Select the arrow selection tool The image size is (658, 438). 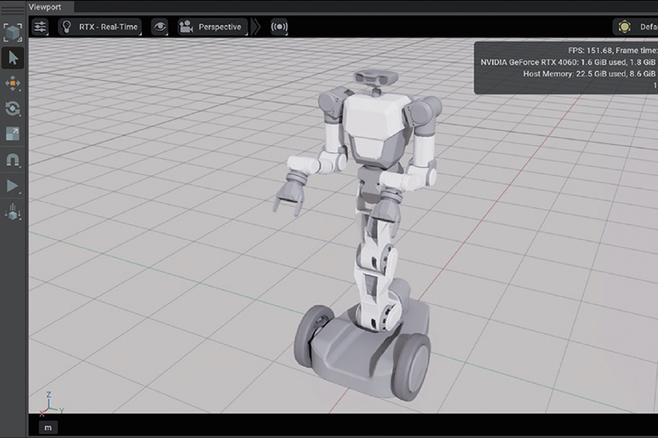13,58
